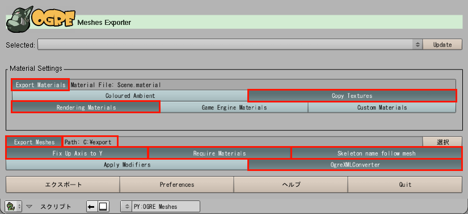Image resolution: width=468 pixels, height=214 pixels.
Task: Open the script window type icon menu
Action: tap(14, 206)
